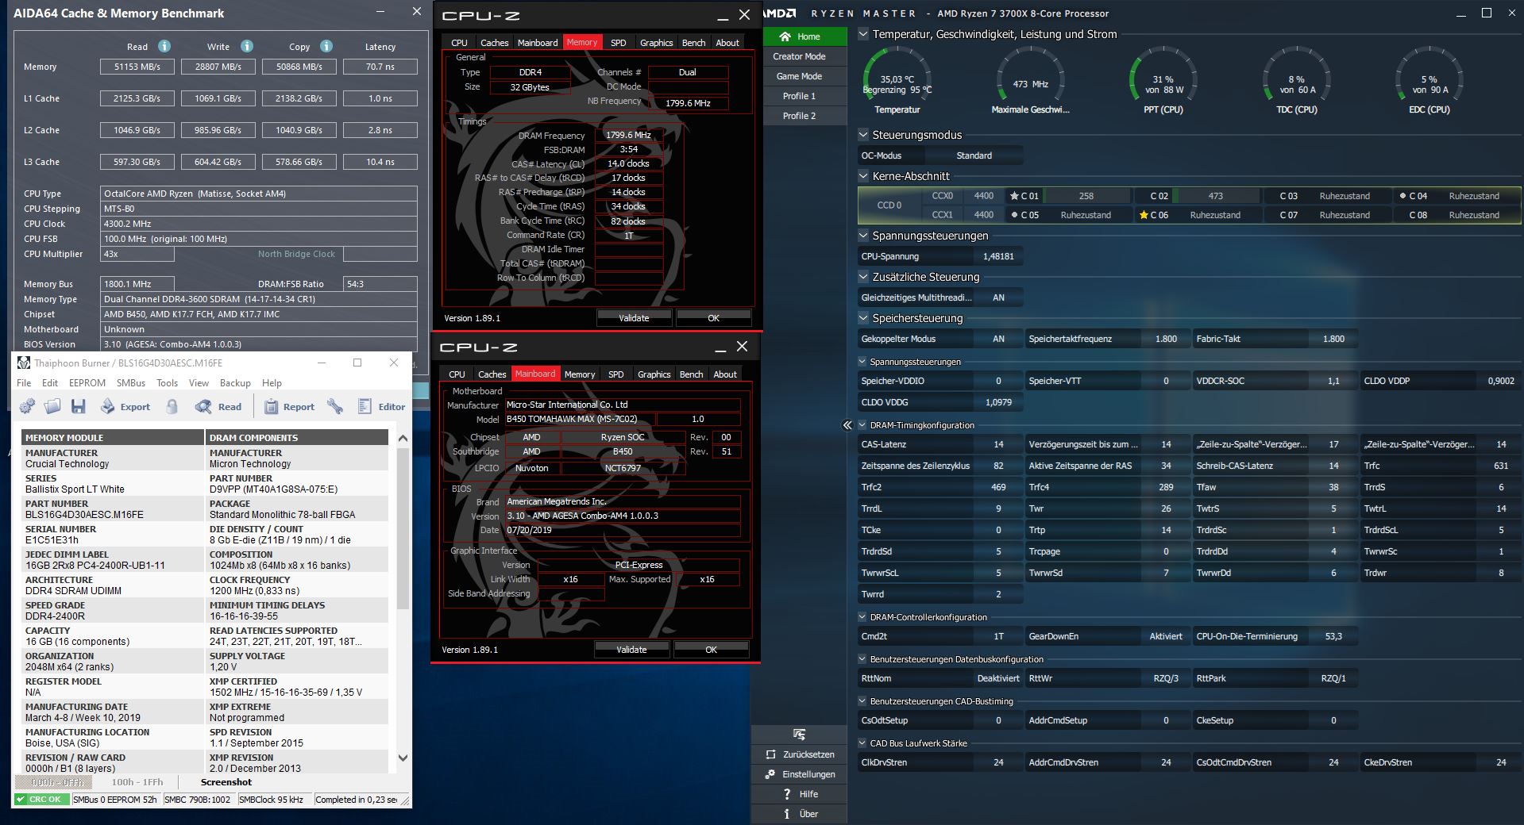Image resolution: width=1524 pixels, height=825 pixels.
Task: Click the star icon beside core C 01
Action: click(x=1014, y=196)
